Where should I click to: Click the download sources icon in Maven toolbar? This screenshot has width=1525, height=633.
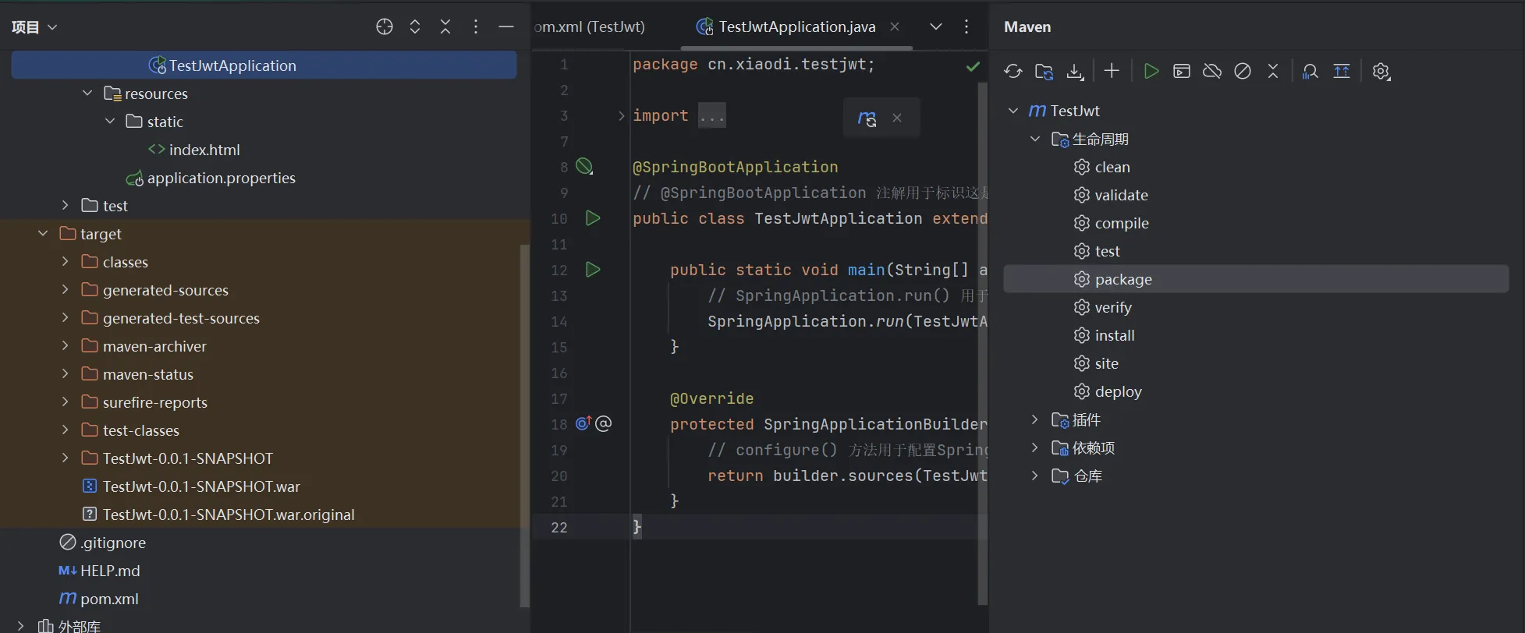[1075, 72]
